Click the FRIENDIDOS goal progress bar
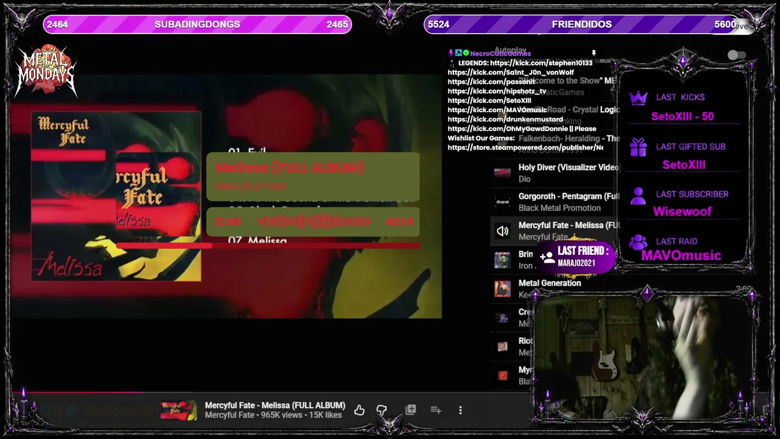The image size is (780, 439). coord(582,24)
